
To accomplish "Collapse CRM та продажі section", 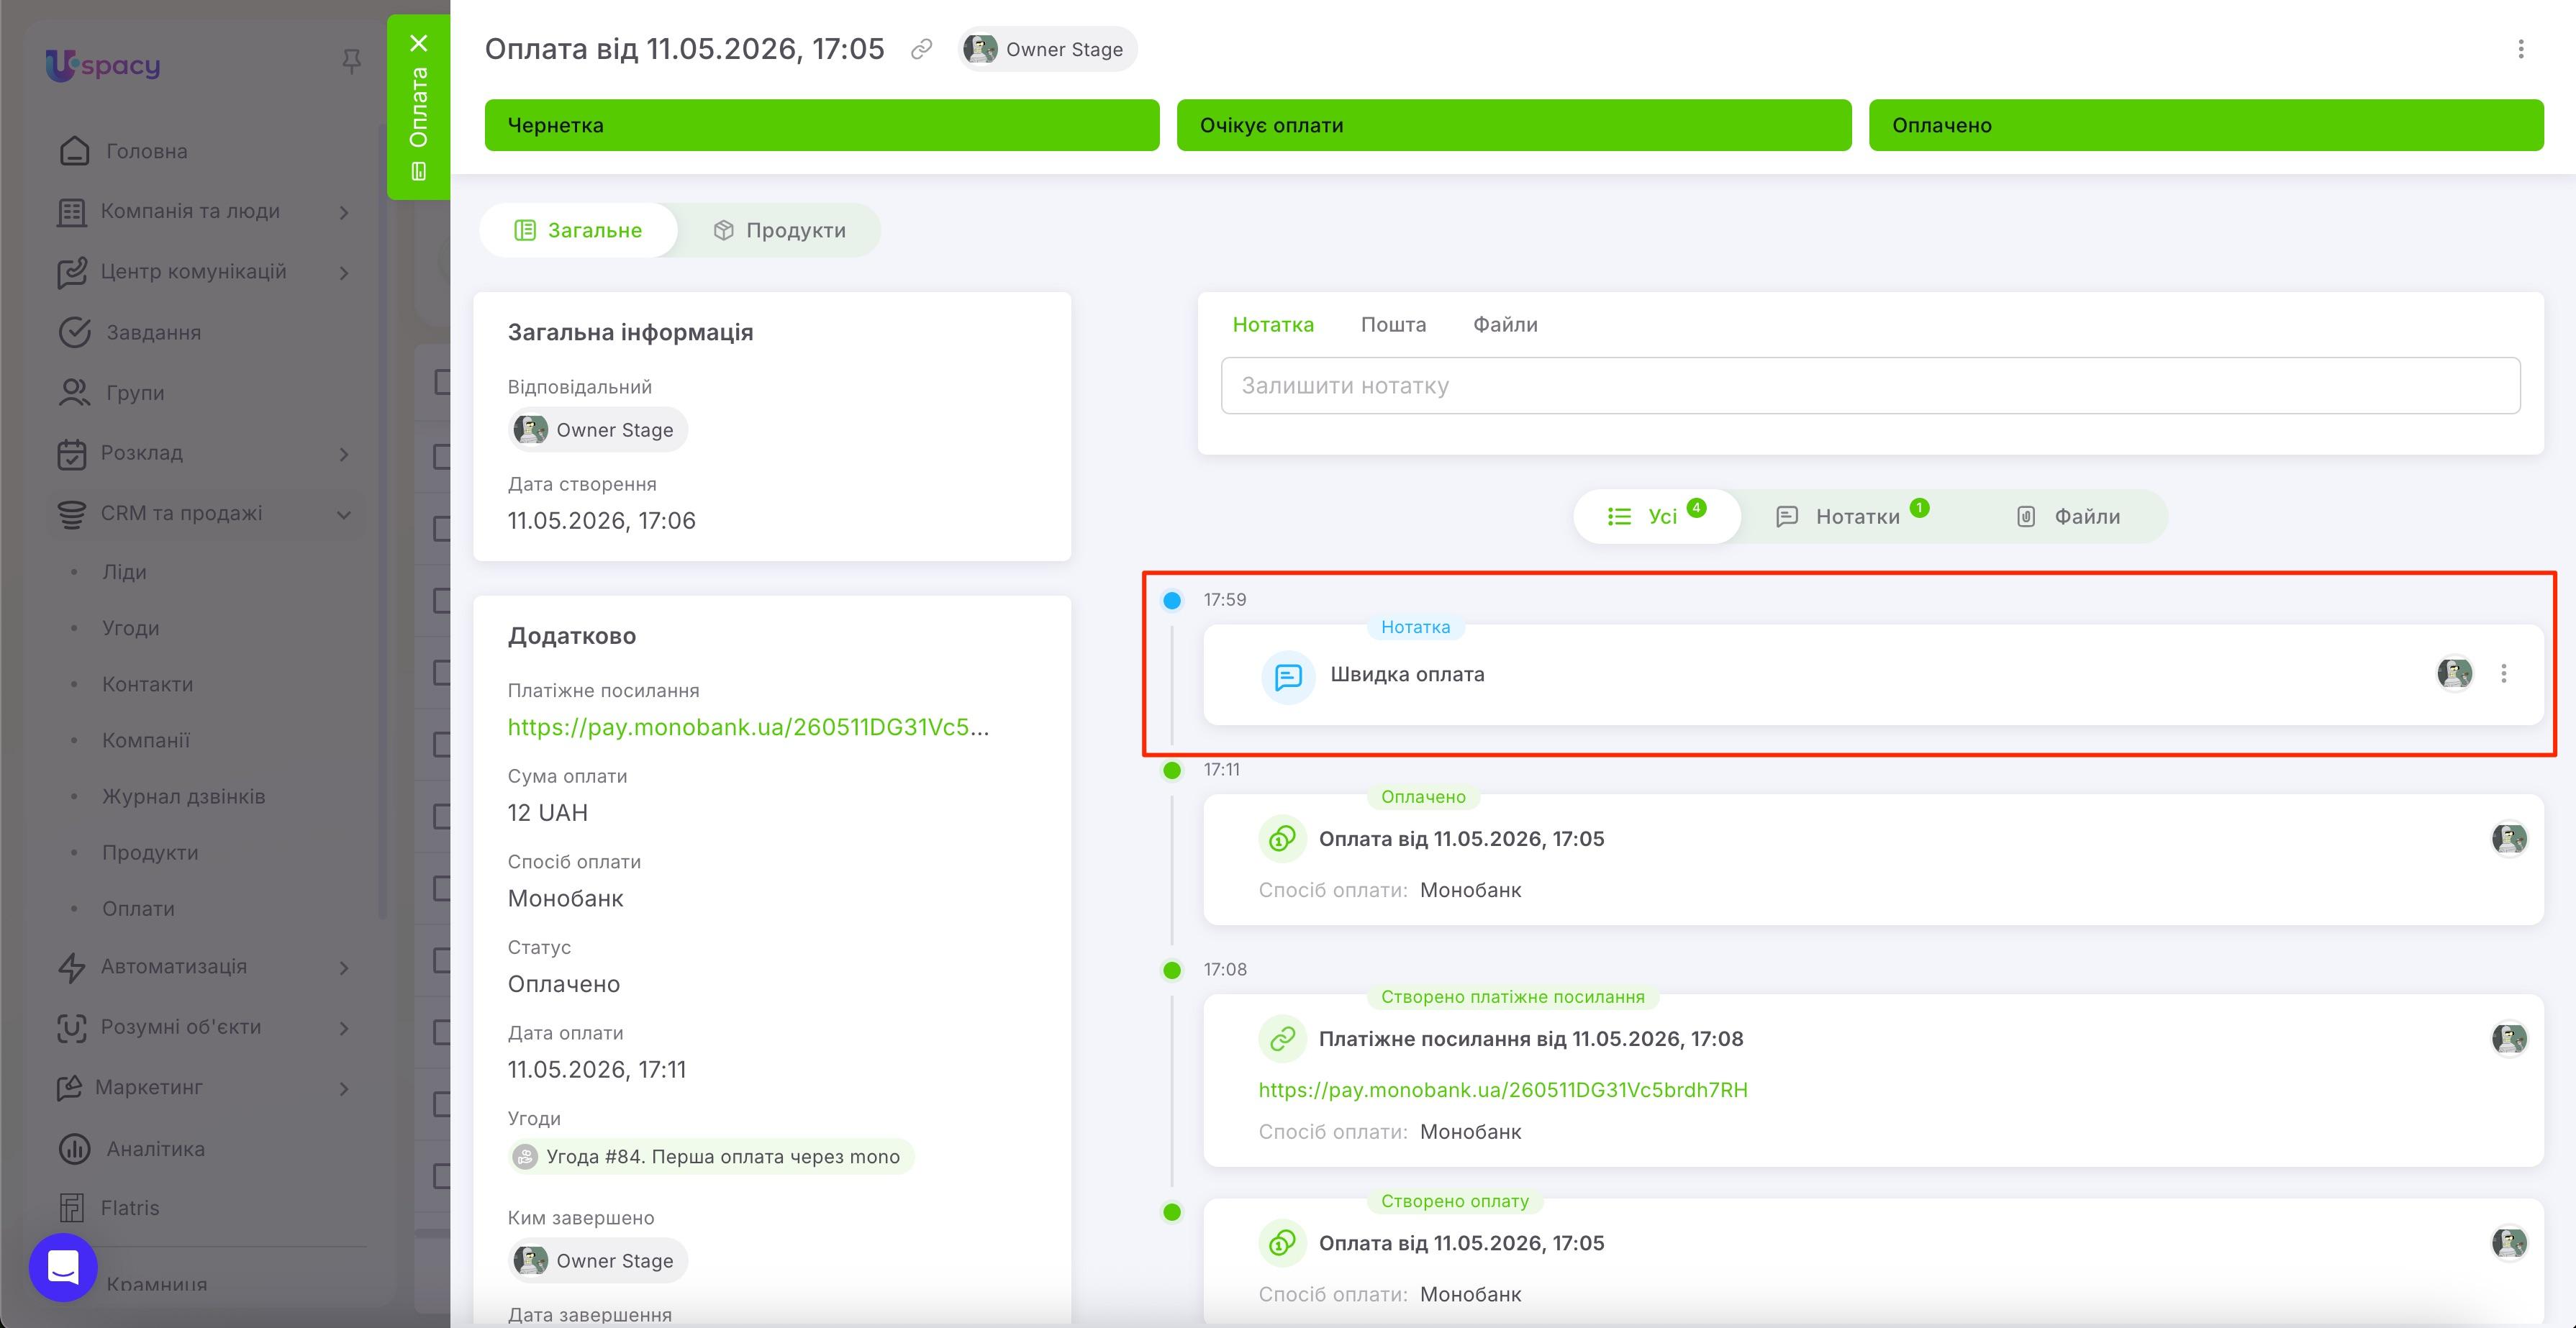I will pos(344,514).
